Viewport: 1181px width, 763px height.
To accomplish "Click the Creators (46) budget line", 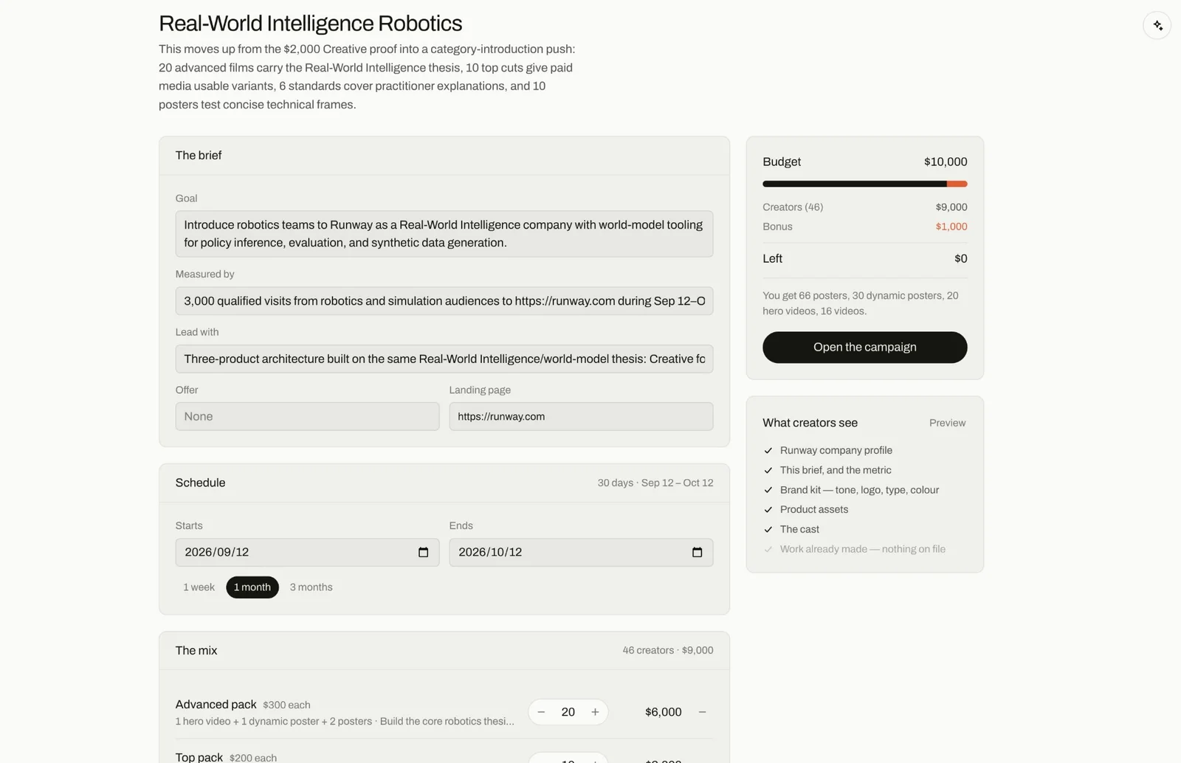I will pyautogui.click(x=864, y=207).
